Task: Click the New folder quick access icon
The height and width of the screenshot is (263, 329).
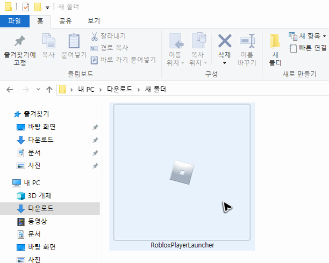Action: (x=38, y=7)
